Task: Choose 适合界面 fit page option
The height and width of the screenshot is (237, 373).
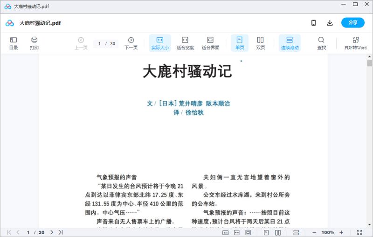Action: coord(210,43)
